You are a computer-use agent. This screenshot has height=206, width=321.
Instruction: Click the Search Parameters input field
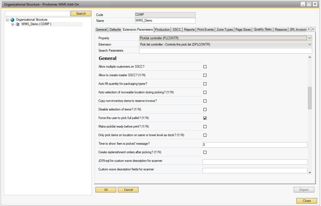pyautogui.click(x=225, y=51)
